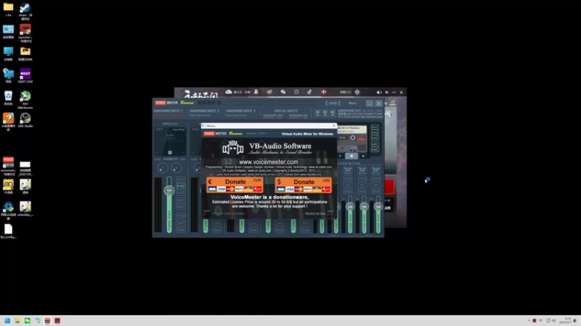Open the A1 hardware out dropdown
Image resolution: width=581 pixels, height=326 pixels.
pyautogui.click(x=317, y=113)
